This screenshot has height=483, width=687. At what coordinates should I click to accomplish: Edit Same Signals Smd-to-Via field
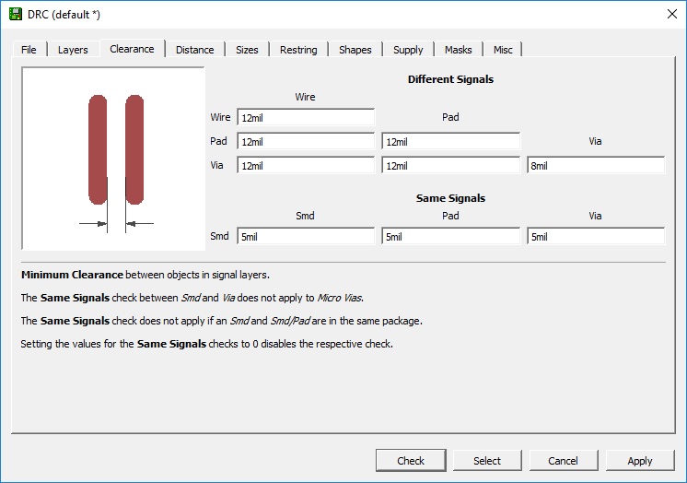596,237
